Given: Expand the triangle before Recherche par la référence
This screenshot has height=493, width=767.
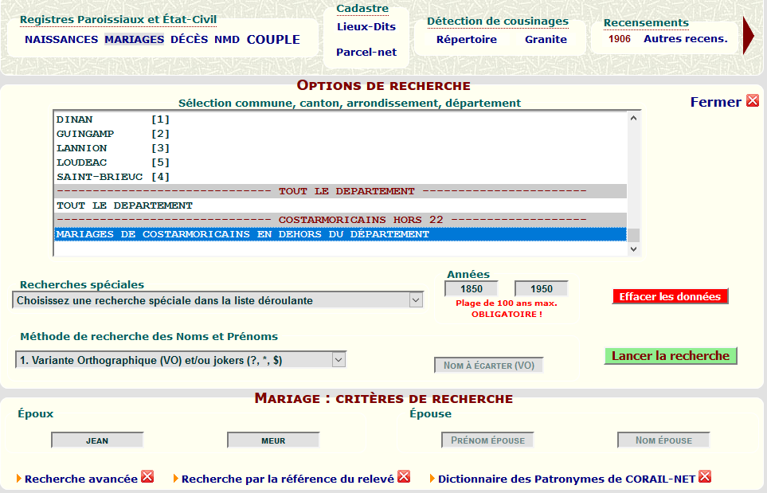Looking at the screenshot, I should (176, 479).
